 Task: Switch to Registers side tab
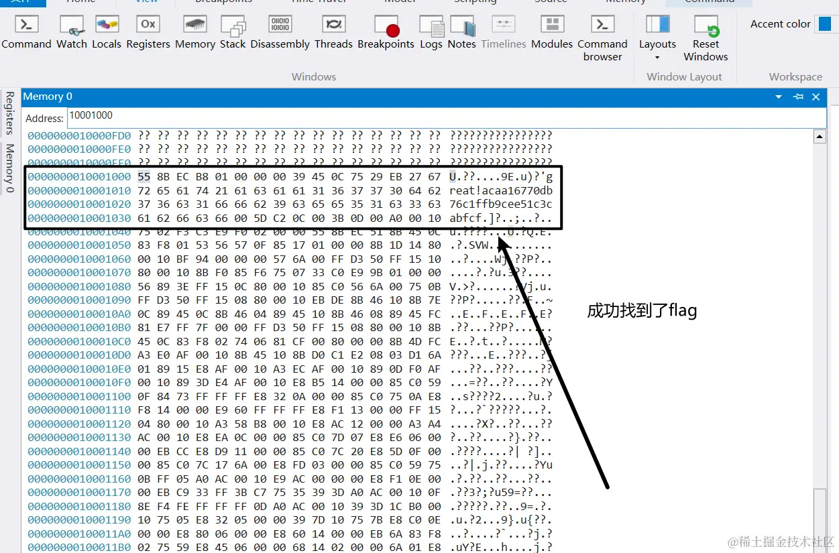[x=9, y=113]
